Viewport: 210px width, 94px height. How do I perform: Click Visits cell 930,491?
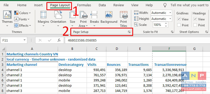96,70
